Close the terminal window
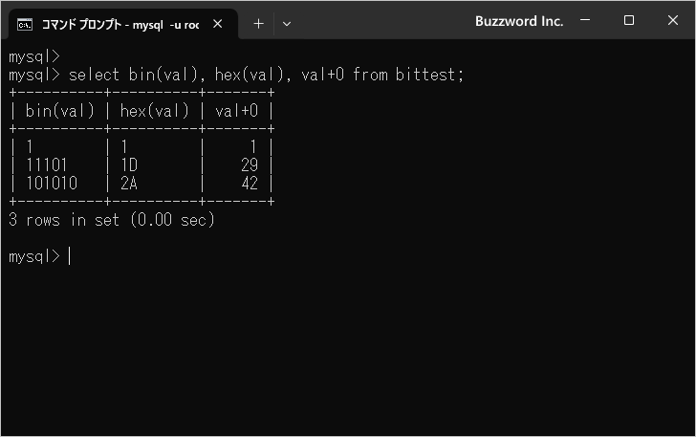Image resolution: width=696 pixels, height=437 pixels. coord(673,21)
